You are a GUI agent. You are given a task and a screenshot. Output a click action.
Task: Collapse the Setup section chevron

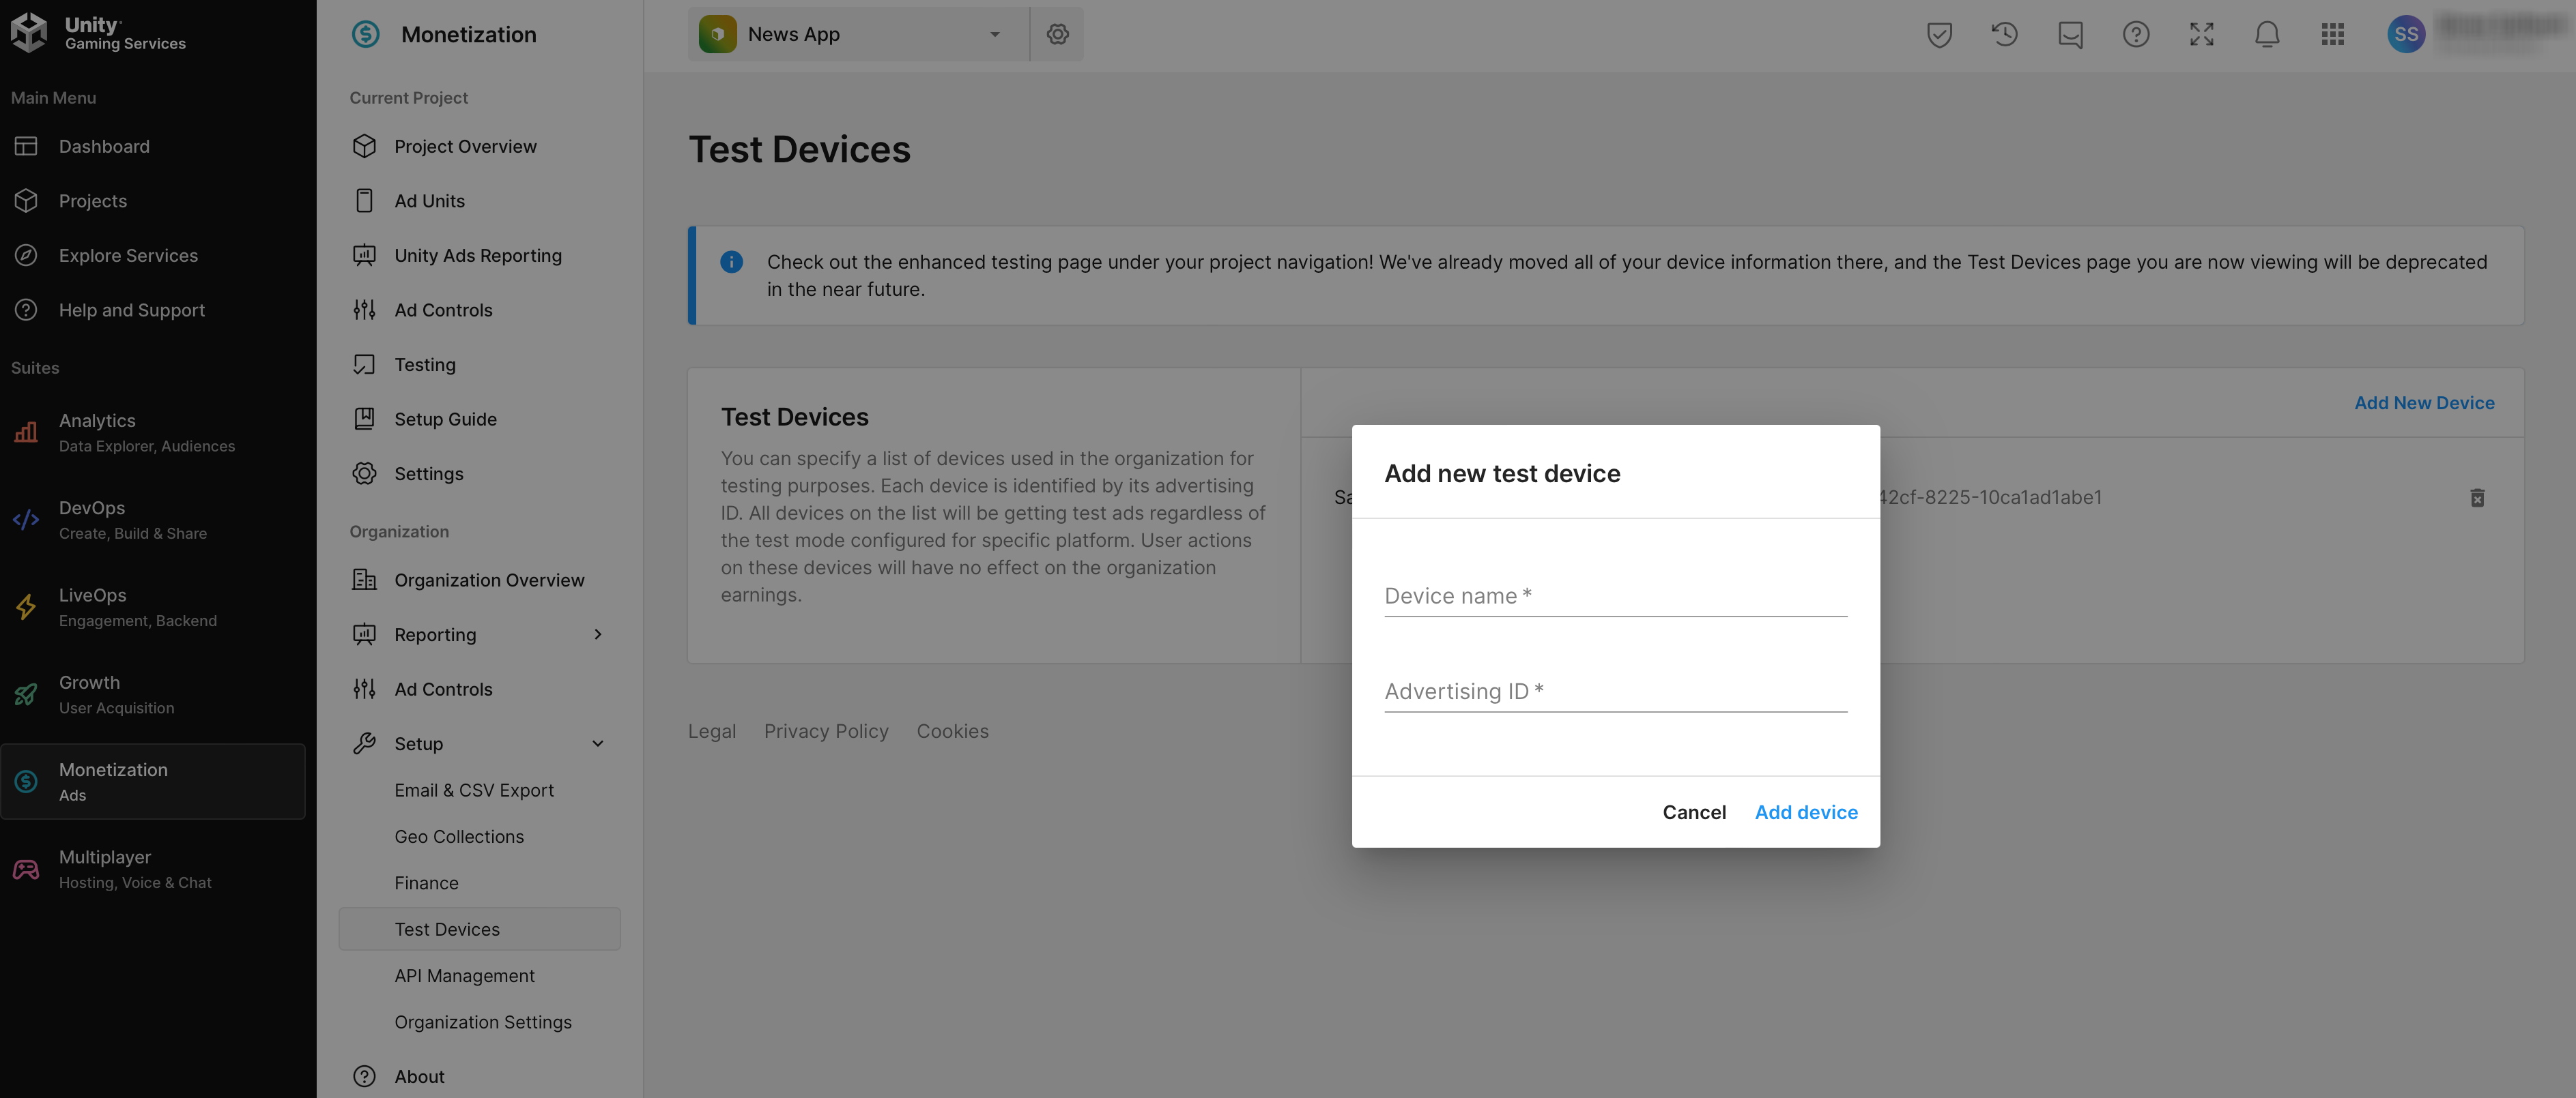click(598, 744)
